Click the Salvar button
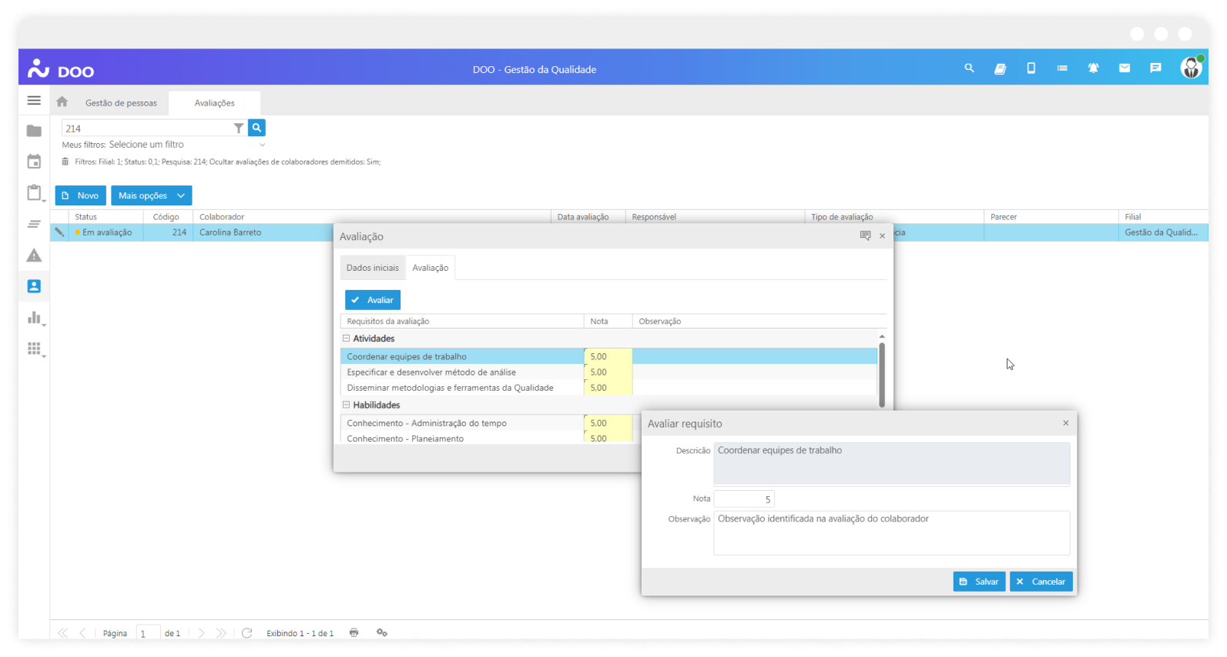Screen dimensions: 1227x657 tap(978, 582)
